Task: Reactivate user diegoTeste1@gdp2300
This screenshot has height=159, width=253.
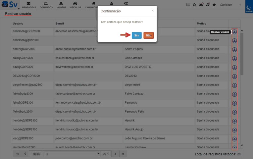Action: (x=234, y=85)
